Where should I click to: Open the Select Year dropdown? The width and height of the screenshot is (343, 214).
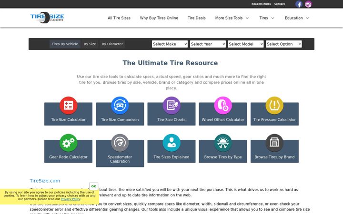click(208, 44)
